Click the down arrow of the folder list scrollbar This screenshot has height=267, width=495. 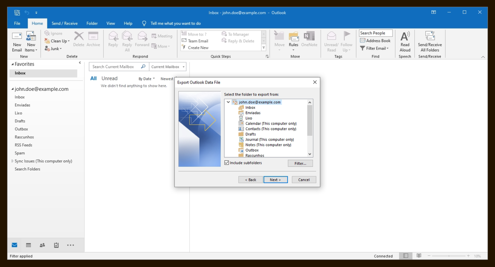310,154
